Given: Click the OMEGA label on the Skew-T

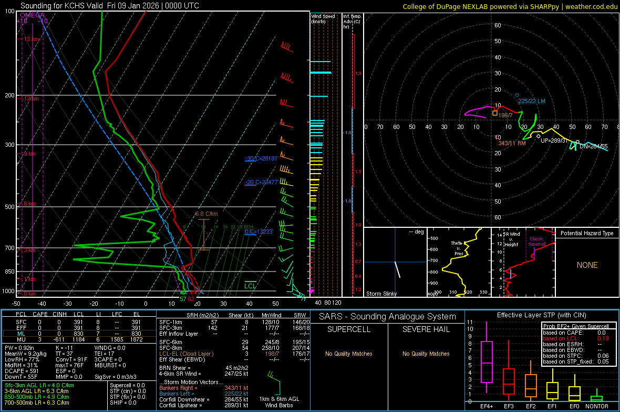Looking at the screenshot, I should pyautogui.click(x=33, y=15).
